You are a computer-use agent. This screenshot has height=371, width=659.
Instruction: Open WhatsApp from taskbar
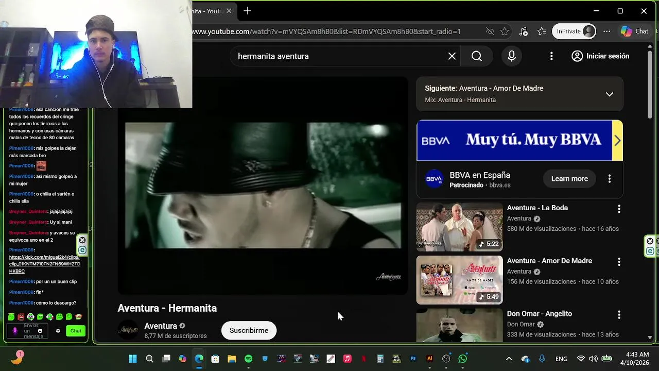coord(462,359)
